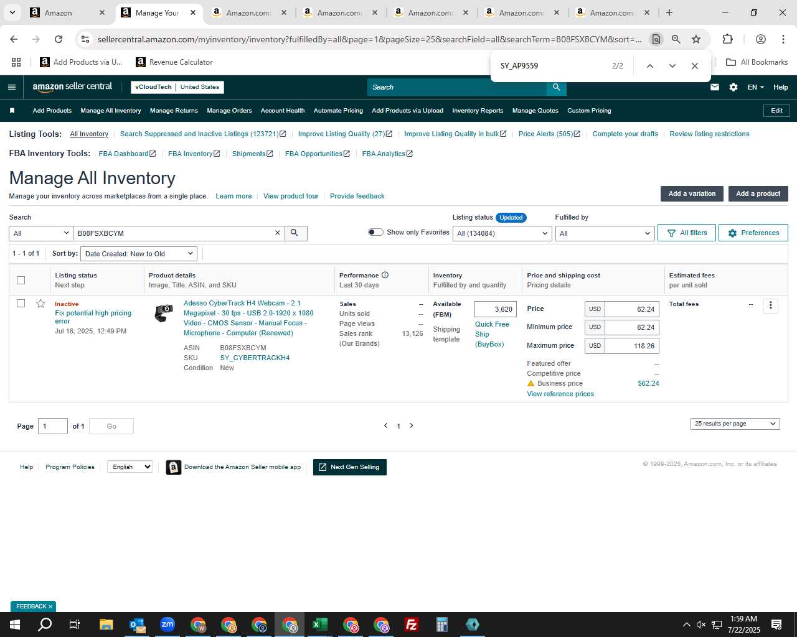Screen dimensions: 797x637
Task: Open the Chrome apps grid icon
Action: 16,62
